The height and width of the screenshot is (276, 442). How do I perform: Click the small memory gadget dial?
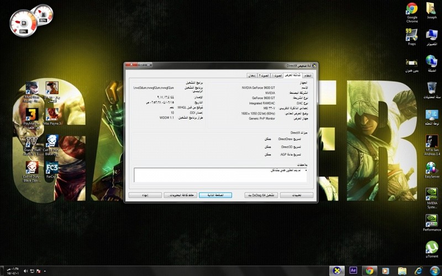click(x=43, y=14)
